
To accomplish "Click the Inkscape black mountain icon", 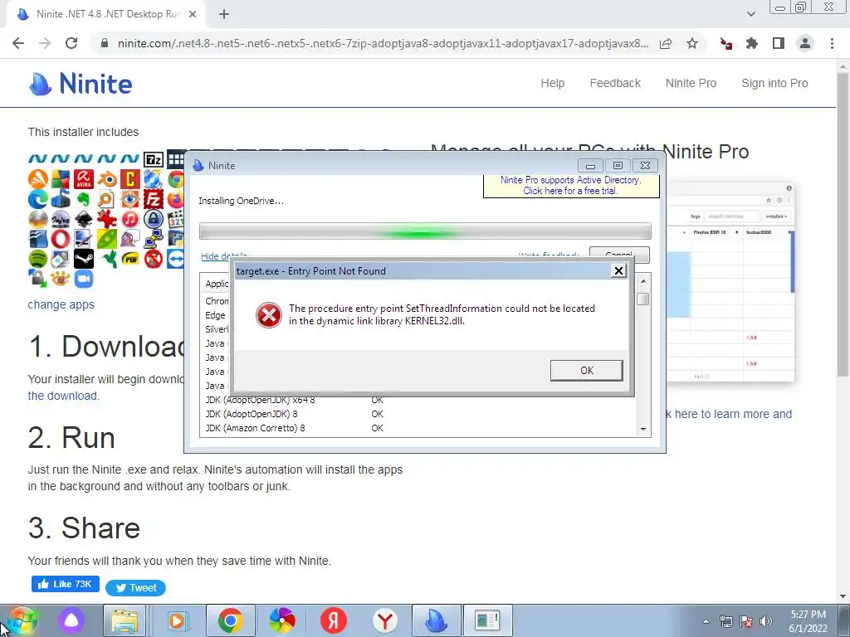I will [x=84, y=219].
